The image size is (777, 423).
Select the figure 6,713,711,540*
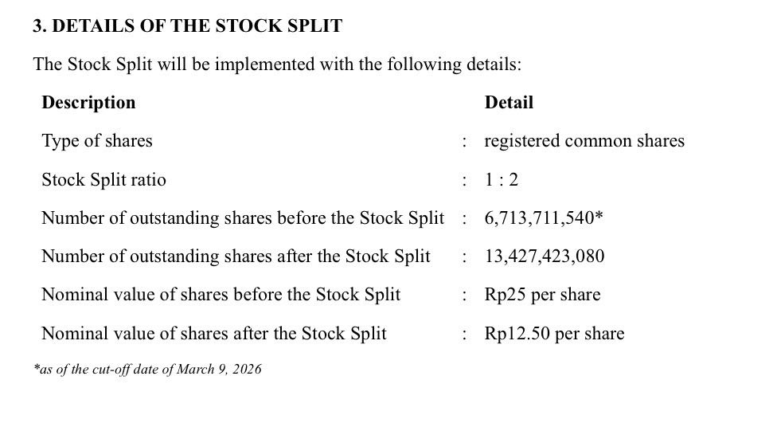543,218
